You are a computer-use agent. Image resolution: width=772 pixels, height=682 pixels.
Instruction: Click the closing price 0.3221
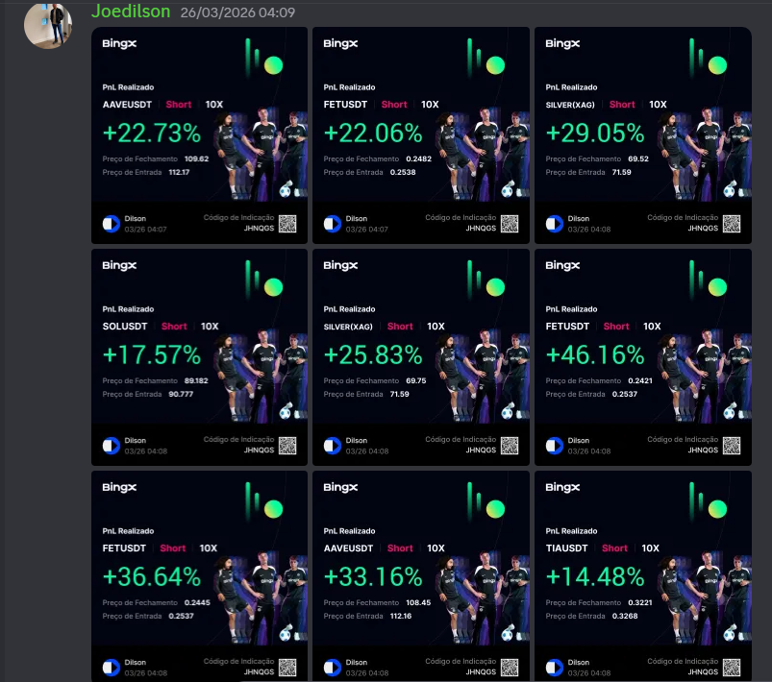click(x=640, y=603)
